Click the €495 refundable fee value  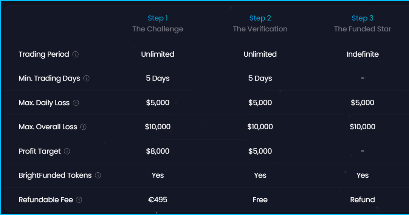(158, 200)
